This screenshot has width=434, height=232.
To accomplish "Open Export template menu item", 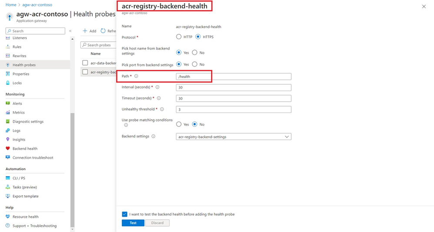I will [x=26, y=196].
